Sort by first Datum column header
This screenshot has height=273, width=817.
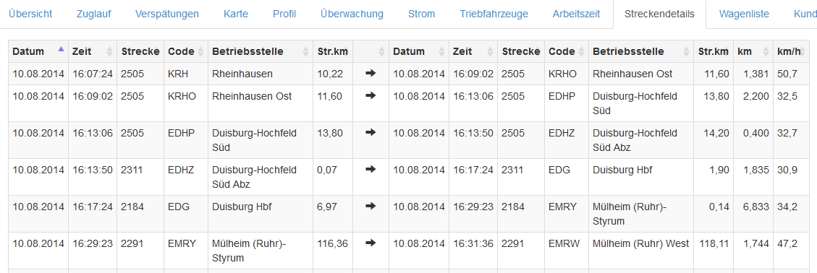pos(38,51)
